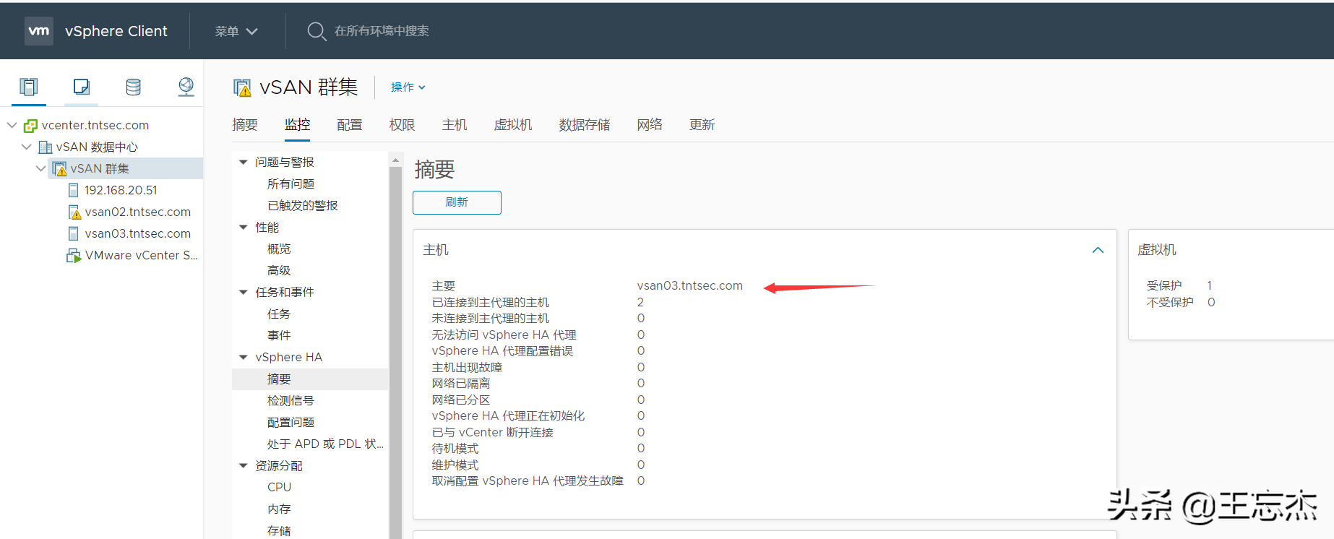The height and width of the screenshot is (539, 1334).
Task: Collapse the 主机 panel with chevron
Action: [1098, 250]
